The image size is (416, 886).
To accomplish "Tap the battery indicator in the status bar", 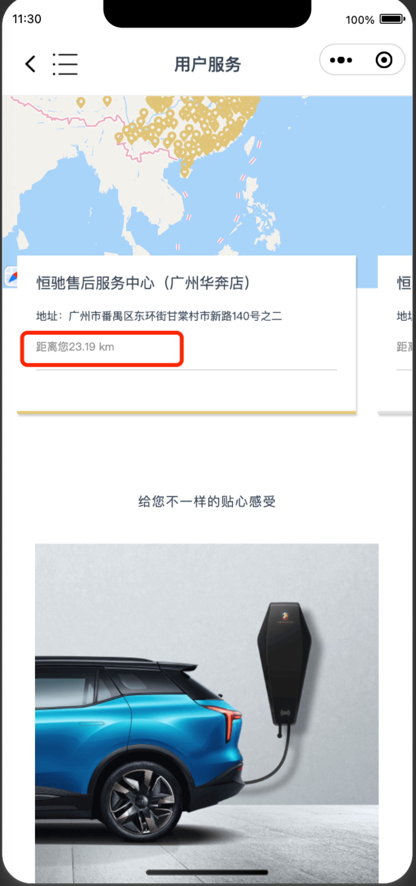I will coord(392,19).
